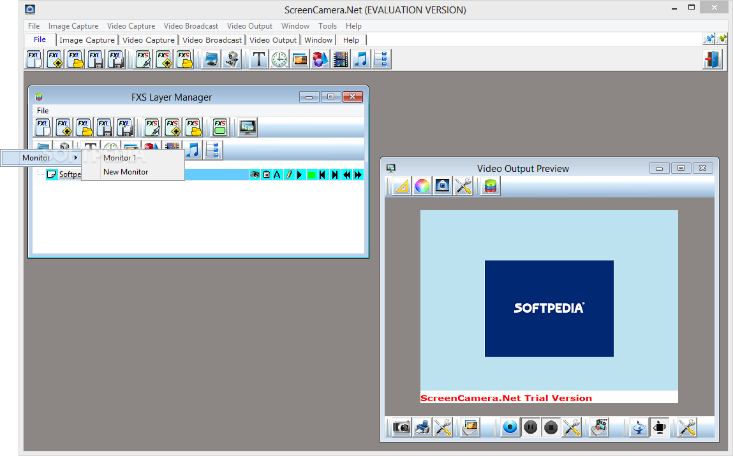
Task: Start recording with the blue record button
Action: (510, 427)
